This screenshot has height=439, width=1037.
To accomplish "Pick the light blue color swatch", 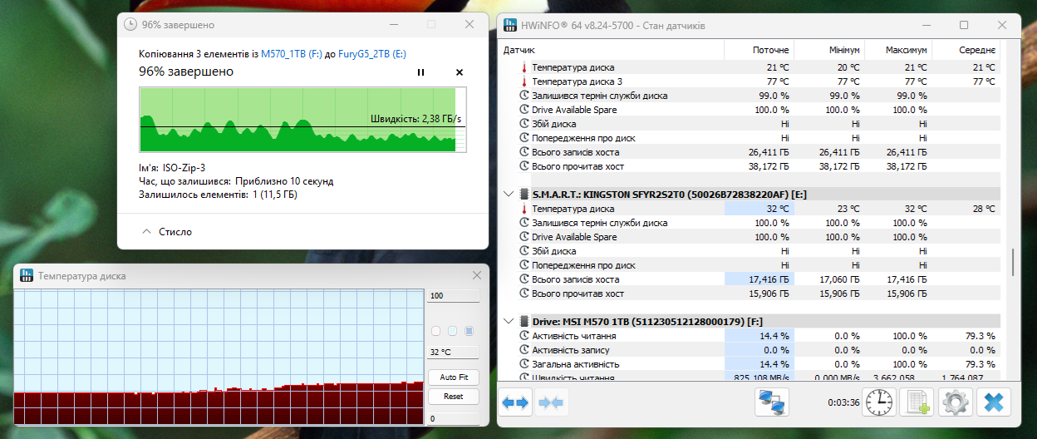I will pyautogui.click(x=452, y=331).
